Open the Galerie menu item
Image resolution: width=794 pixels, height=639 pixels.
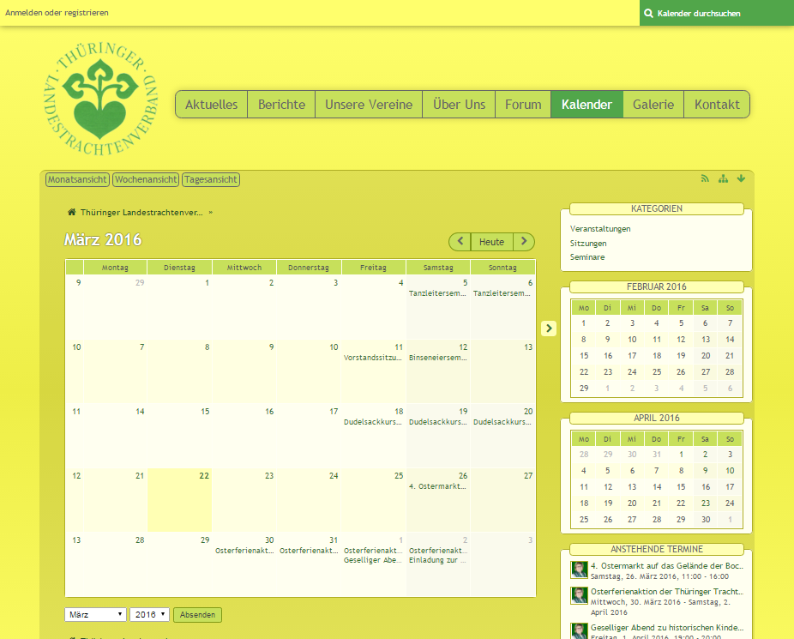tap(653, 105)
